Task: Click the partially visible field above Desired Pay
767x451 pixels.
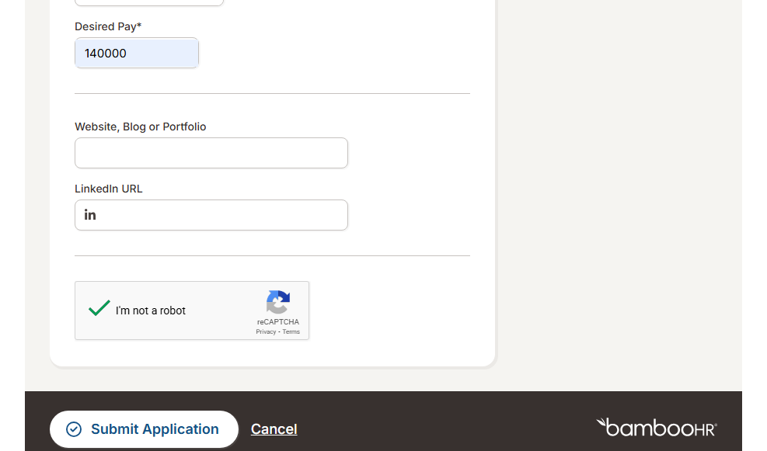Action: point(148,2)
